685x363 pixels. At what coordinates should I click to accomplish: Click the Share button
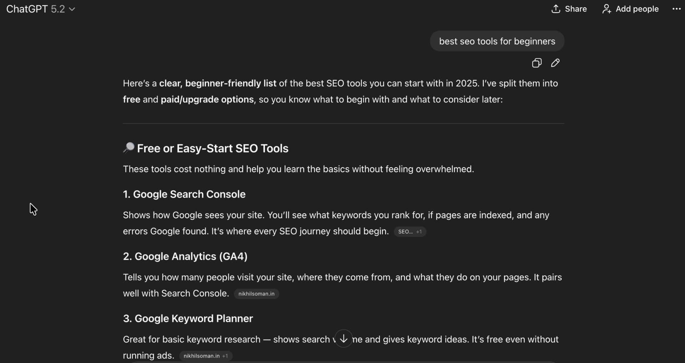(x=569, y=9)
